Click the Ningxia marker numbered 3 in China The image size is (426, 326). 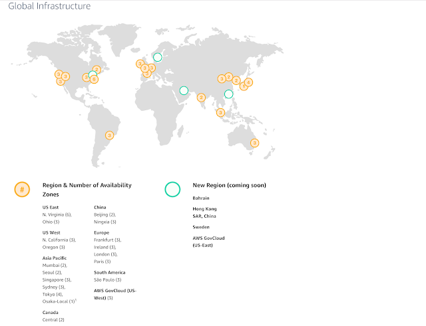222,79
